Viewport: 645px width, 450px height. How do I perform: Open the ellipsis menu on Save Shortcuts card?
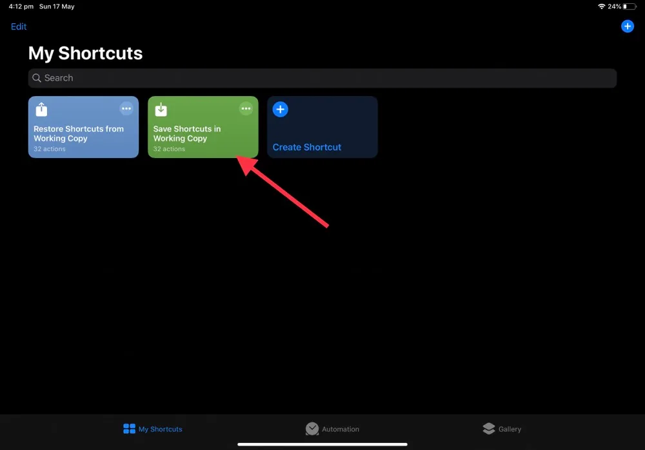point(246,108)
